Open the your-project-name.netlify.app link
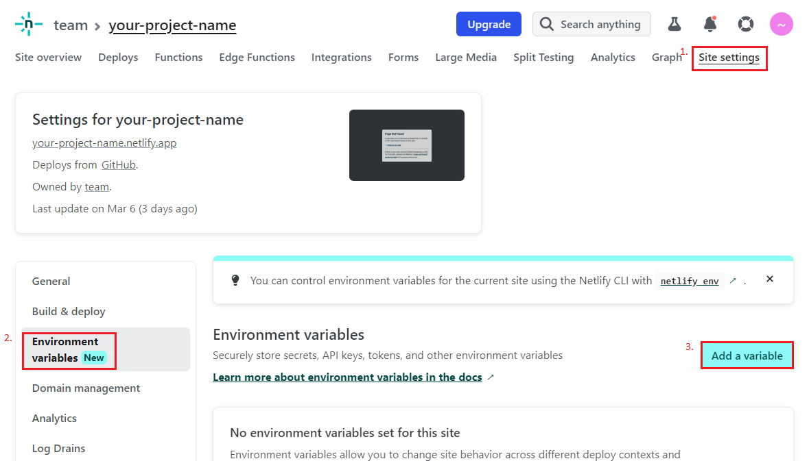Image resolution: width=809 pixels, height=461 pixels. [104, 142]
